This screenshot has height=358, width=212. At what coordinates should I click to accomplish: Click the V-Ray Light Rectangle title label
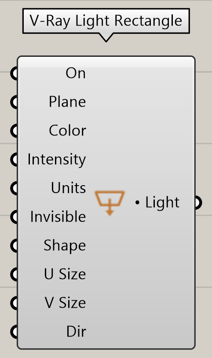click(106, 21)
